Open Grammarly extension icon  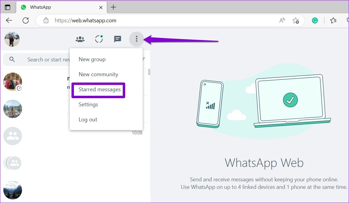click(x=315, y=20)
